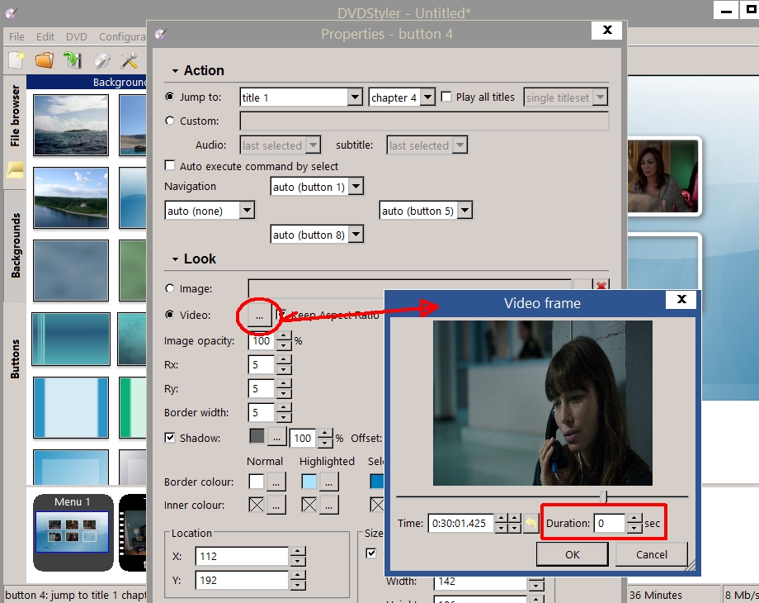759x603 pixels.
Task: Click Normal inner colour crossed swatch
Action: pyautogui.click(x=257, y=505)
